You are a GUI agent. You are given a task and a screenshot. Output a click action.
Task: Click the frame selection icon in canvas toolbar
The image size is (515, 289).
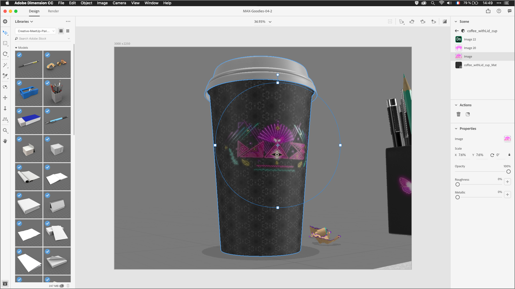coord(402,22)
